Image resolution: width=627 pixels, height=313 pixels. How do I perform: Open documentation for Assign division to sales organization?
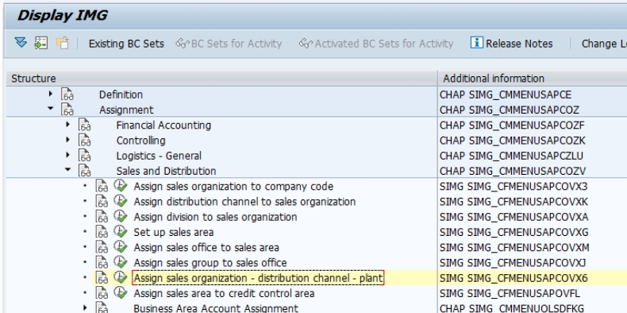click(102, 217)
